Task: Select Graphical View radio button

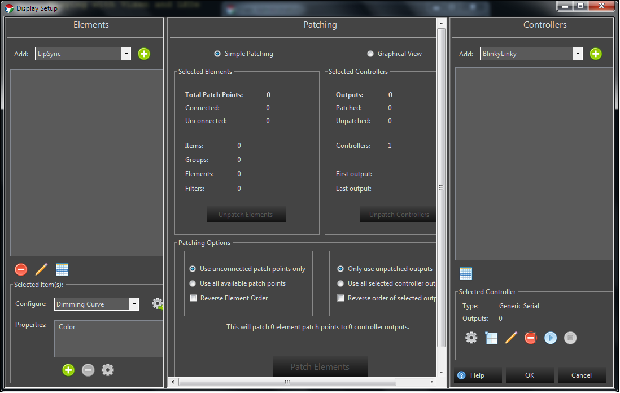Action: pos(370,54)
